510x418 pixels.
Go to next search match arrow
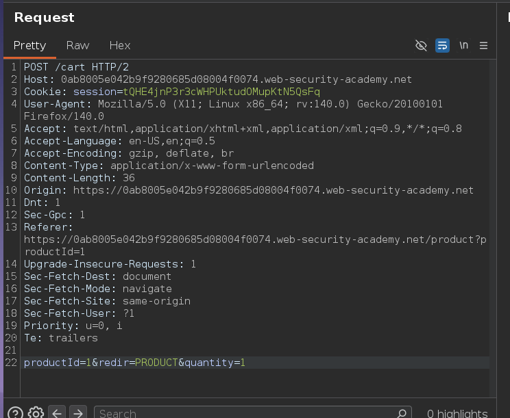pyautogui.click(x=77, y=413)
